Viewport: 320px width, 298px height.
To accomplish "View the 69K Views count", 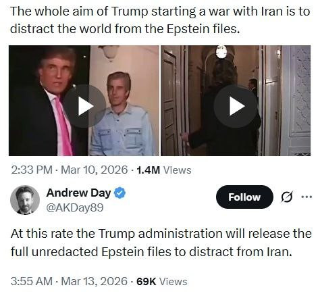I will 162,282.
